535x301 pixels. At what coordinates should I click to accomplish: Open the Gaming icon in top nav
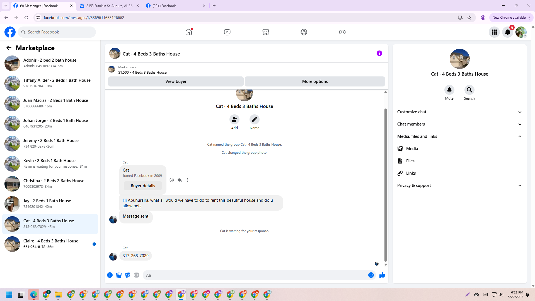[342, 32]
